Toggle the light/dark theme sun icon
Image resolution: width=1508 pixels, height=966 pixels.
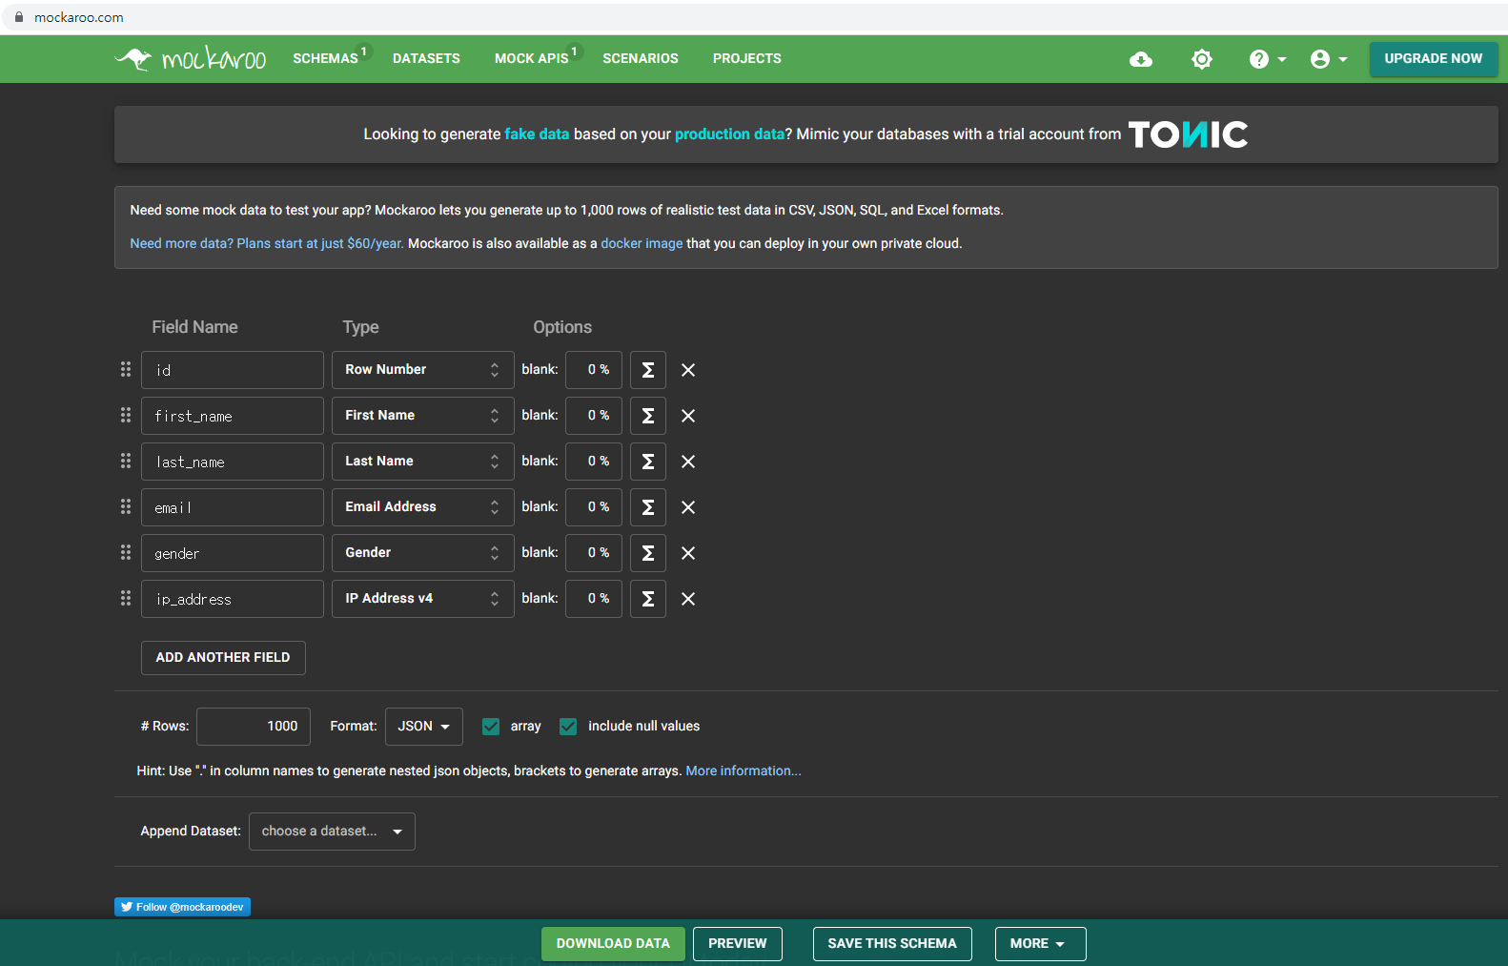1202,59
